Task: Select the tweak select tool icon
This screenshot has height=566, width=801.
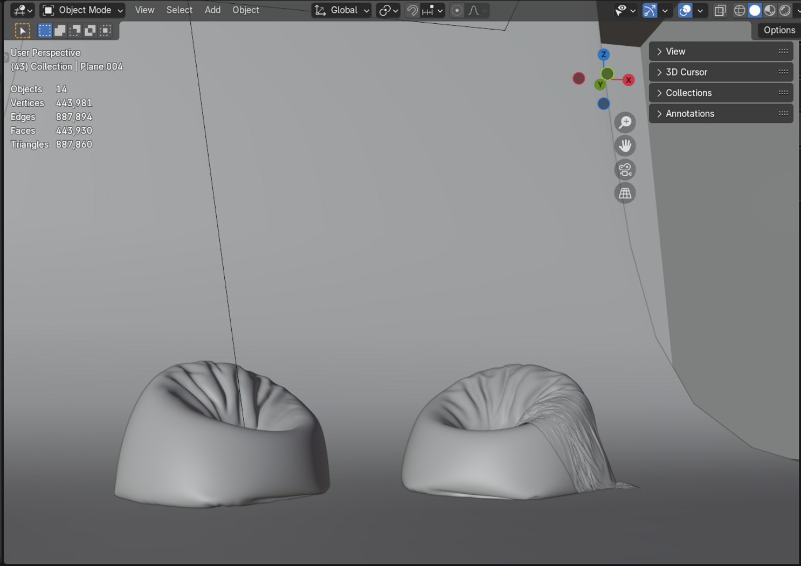Action: click(22, 31)
